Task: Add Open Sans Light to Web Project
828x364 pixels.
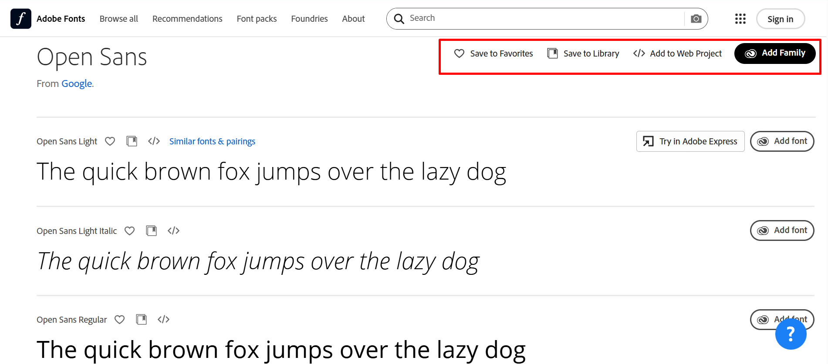Action: tap(154, 141)
